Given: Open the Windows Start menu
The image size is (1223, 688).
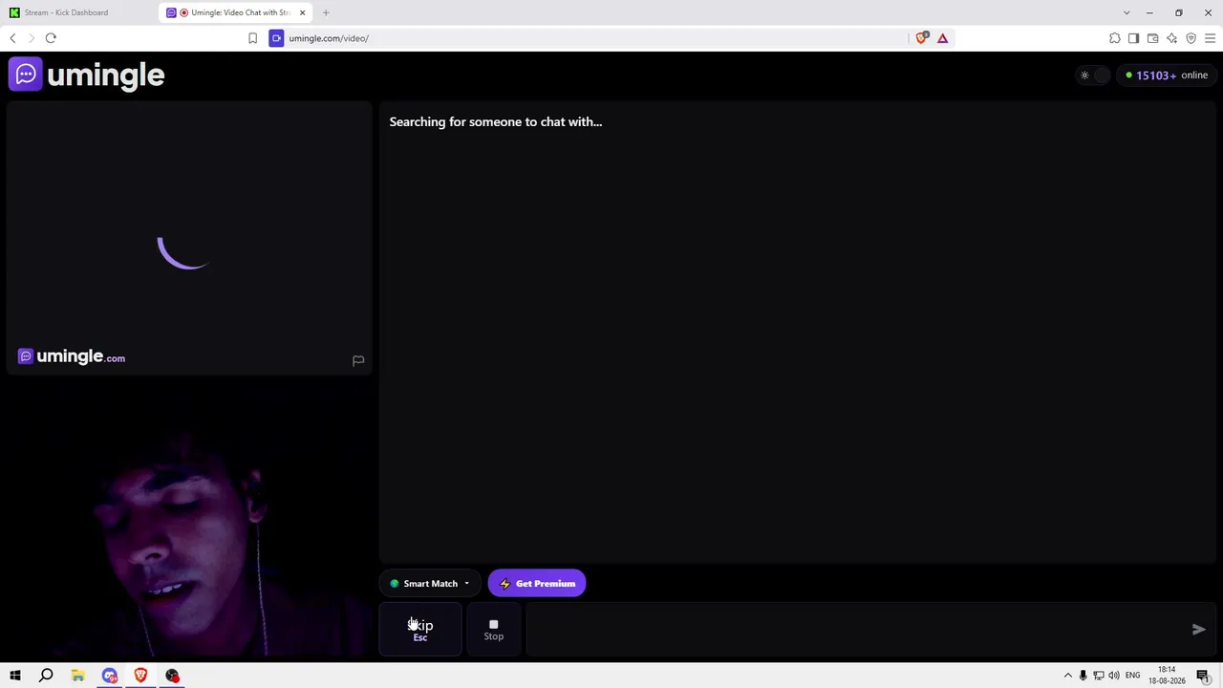Looking at the screenshot, I should 15,676.
